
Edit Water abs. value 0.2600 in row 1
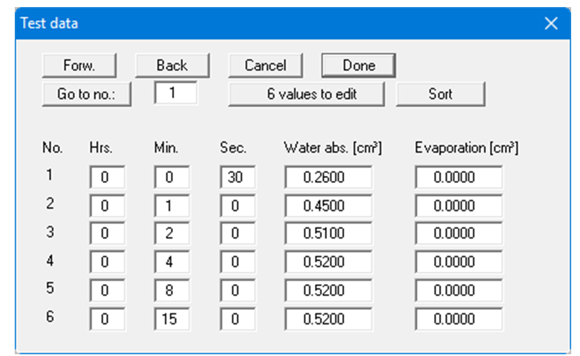click(x=328, y=177)
